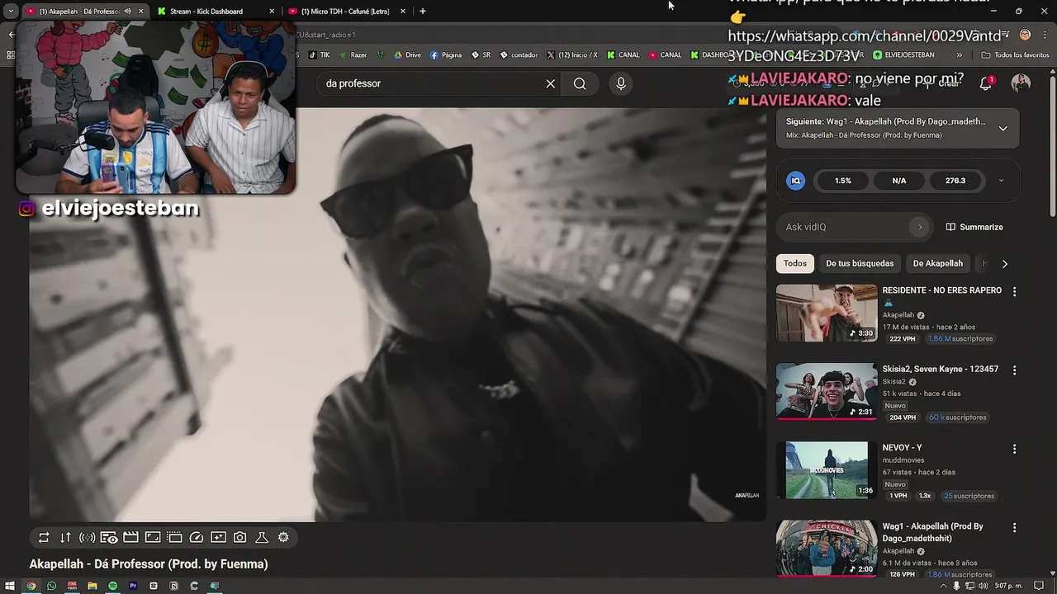Screen dimensions: 1057x594
Task: Start voice search with microphone icon
Action: (621, 83)
